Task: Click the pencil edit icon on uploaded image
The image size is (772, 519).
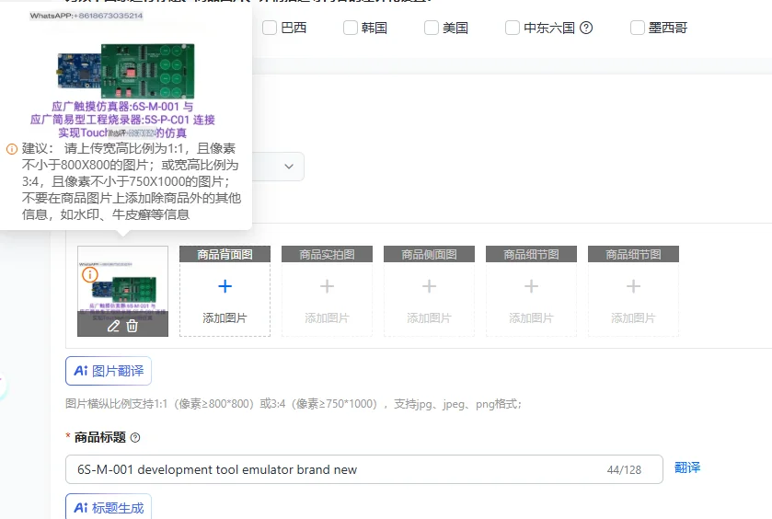Action: point(113,326)
